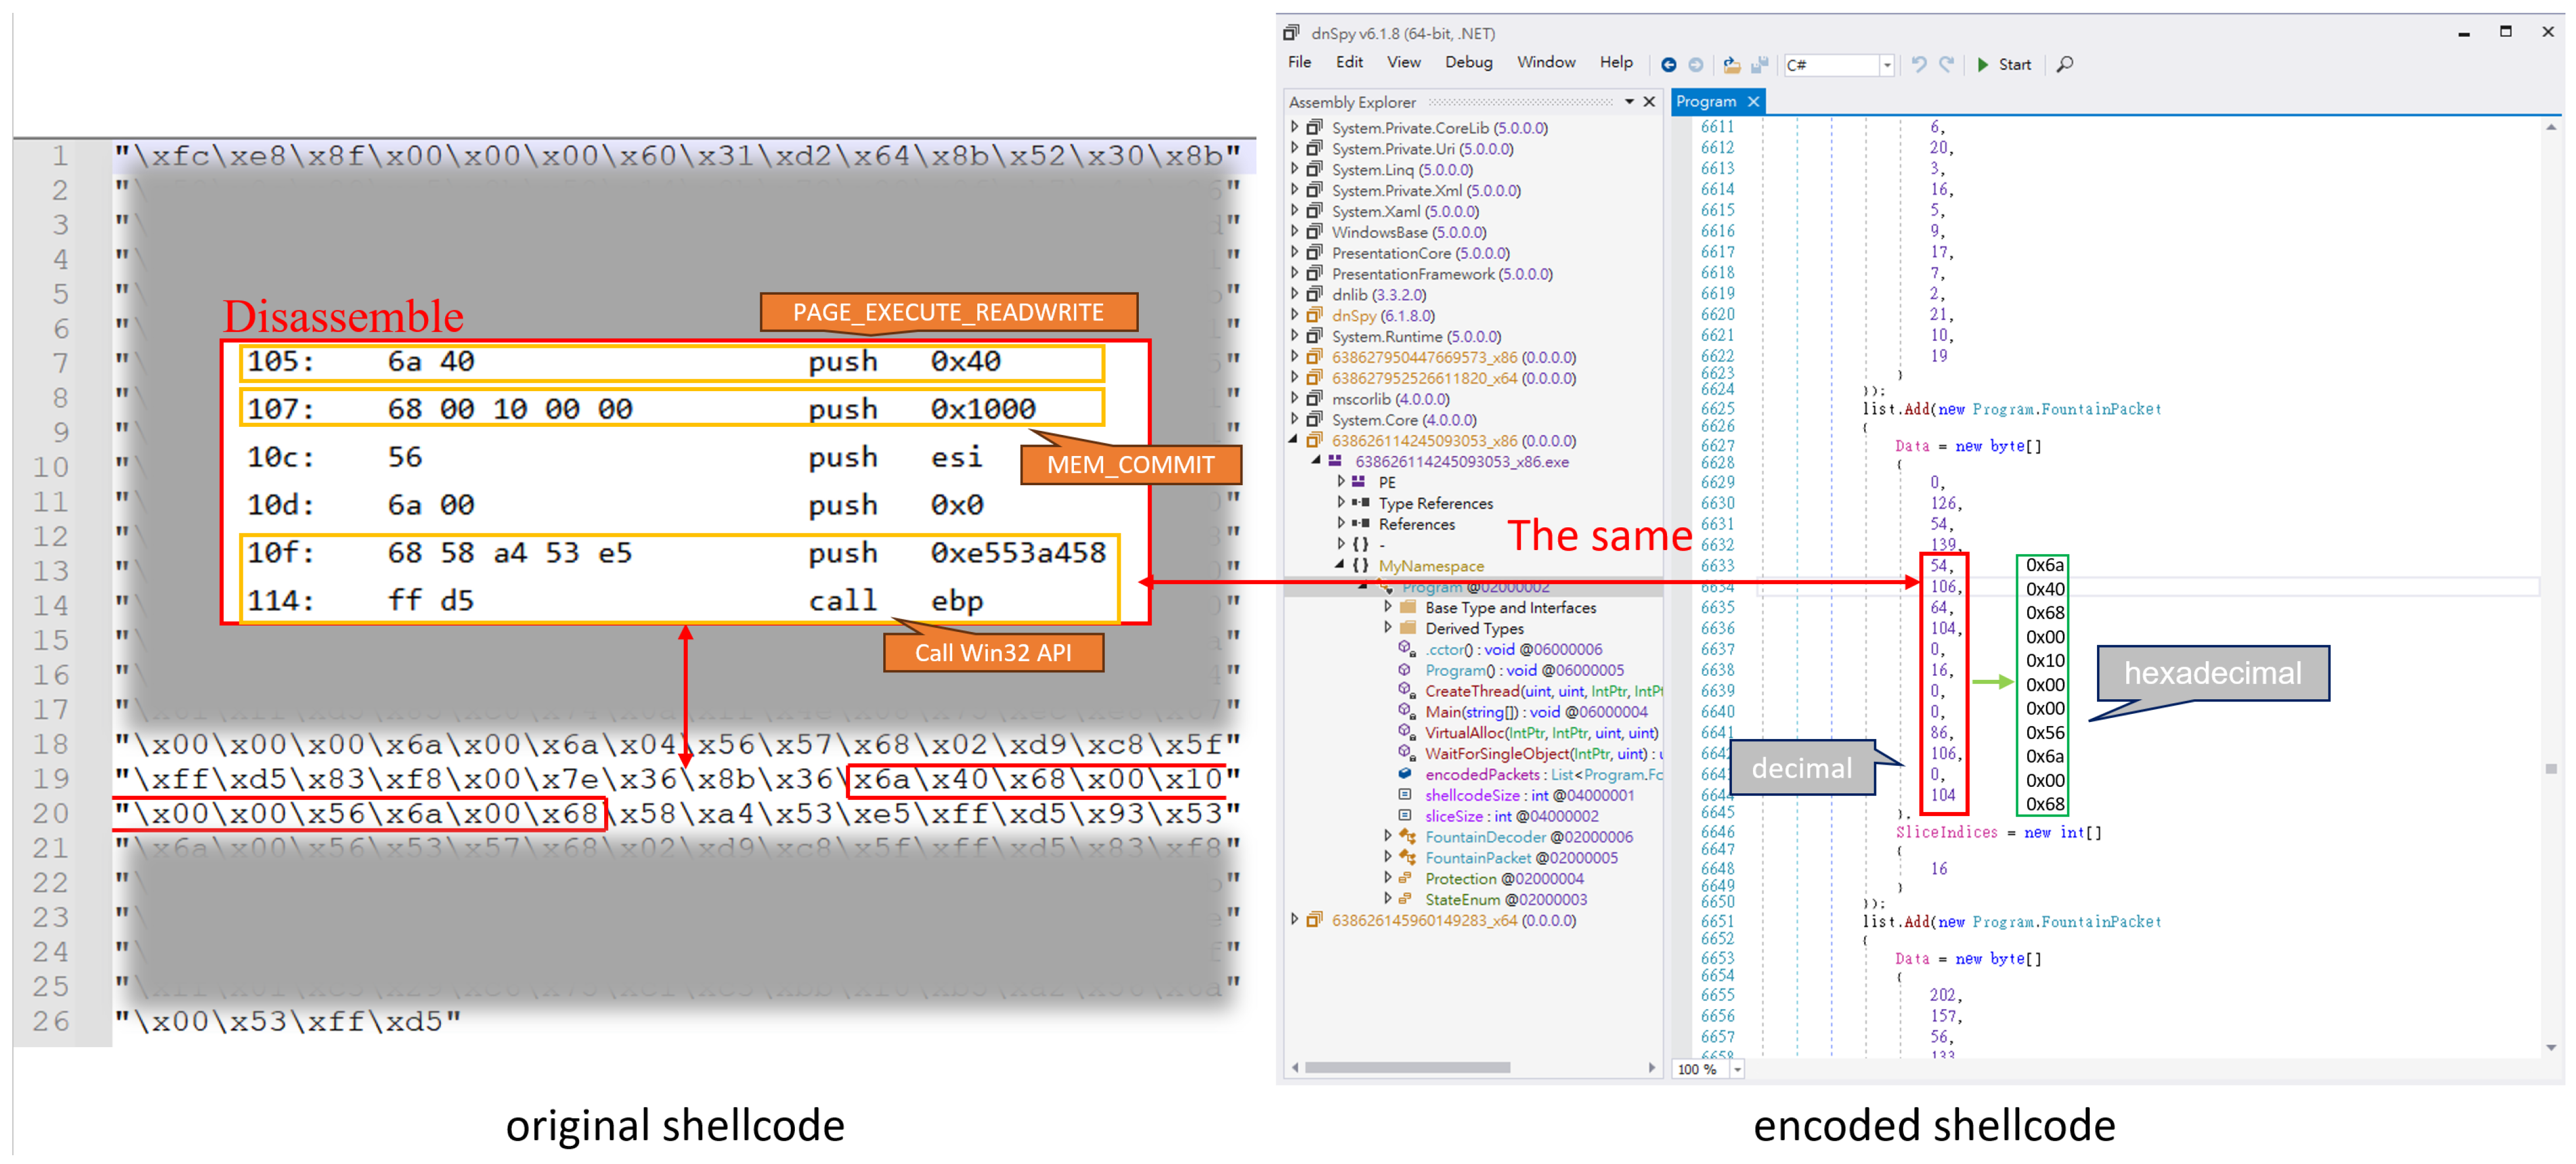2576x1164 pixels.
Task: Click the Navigate Backward arrow icon
Action: pyautogui.click(x=1668, y=65)
